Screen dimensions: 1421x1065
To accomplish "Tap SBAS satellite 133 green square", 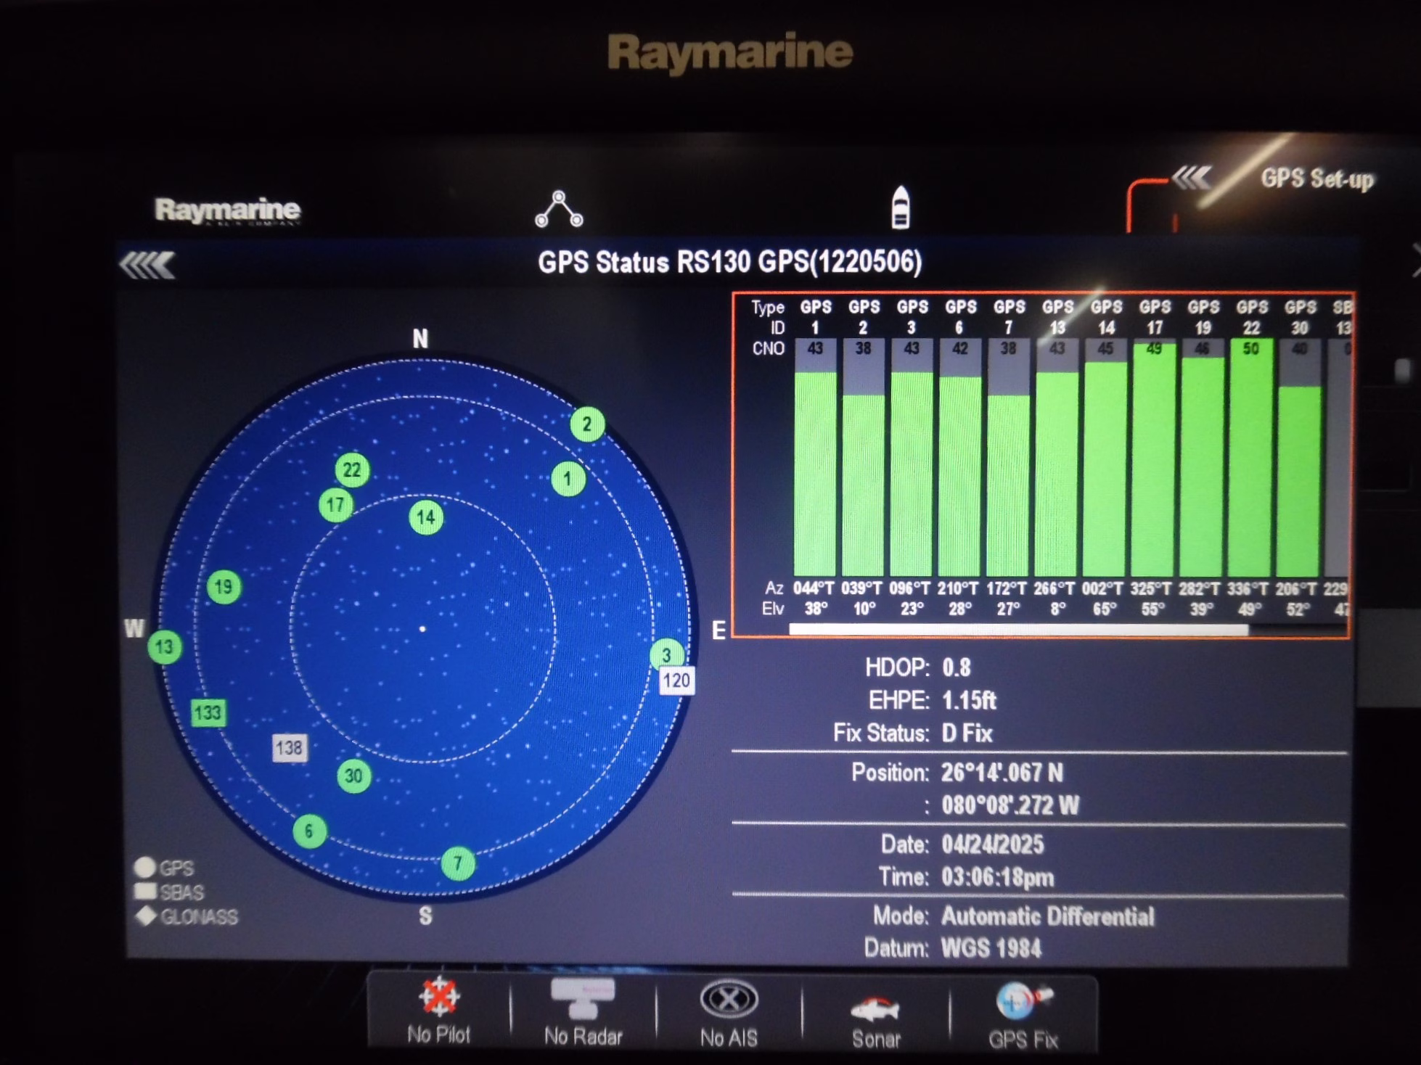I will pyautogui.click(x=208, y=713).
